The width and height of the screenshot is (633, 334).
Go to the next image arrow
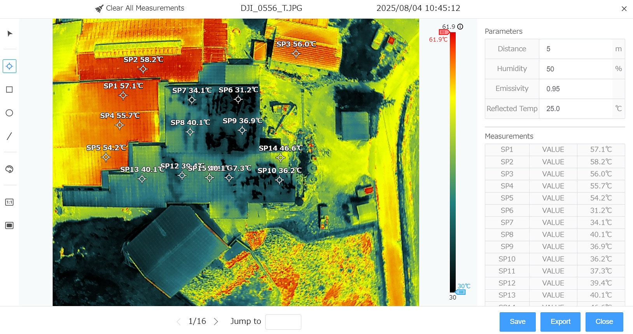216,322
